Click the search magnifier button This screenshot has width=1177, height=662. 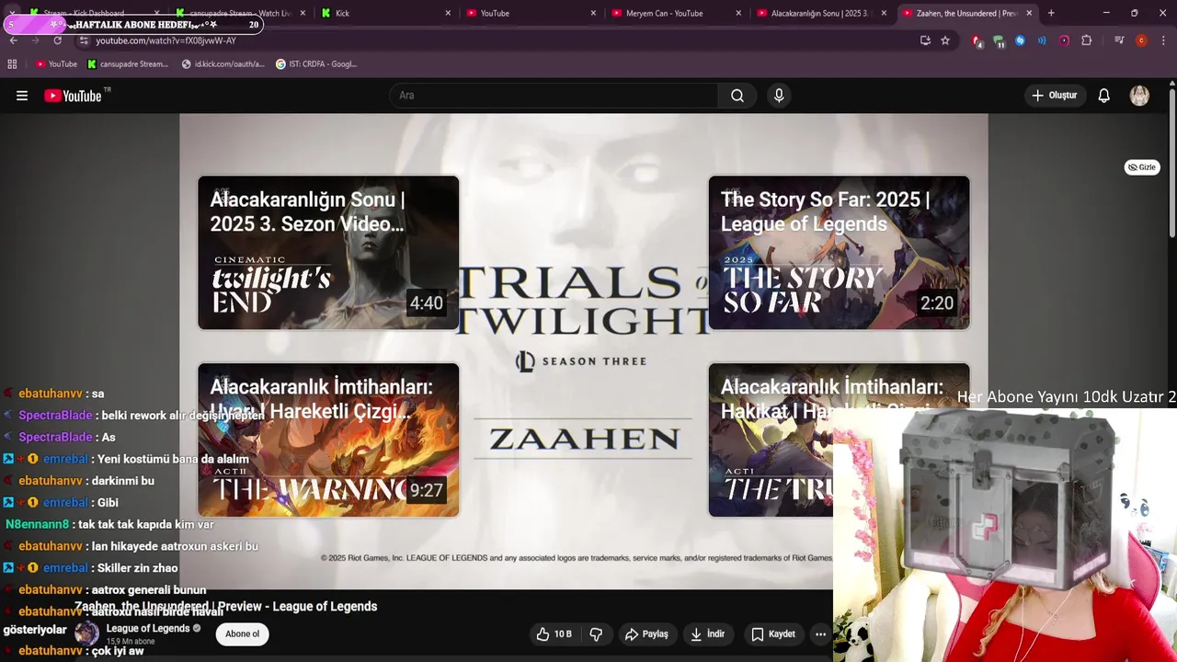[737, 96]
